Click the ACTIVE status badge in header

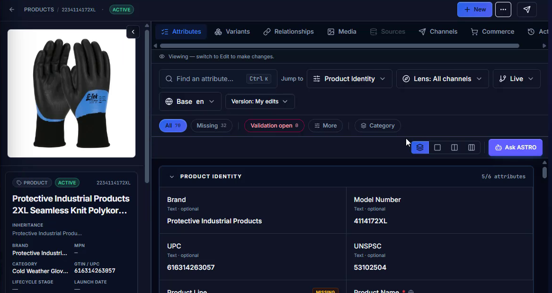click(x=122, y=9)
